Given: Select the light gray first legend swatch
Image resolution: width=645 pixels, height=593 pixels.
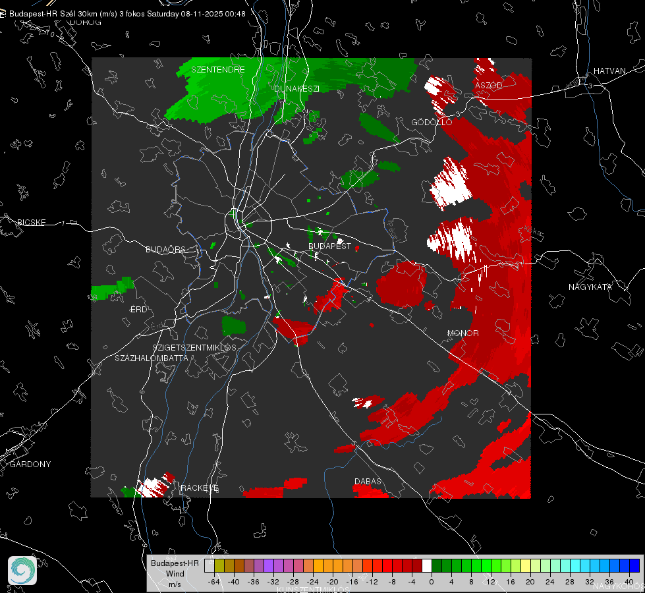Looking at the screenshot, I should point(210,566).
